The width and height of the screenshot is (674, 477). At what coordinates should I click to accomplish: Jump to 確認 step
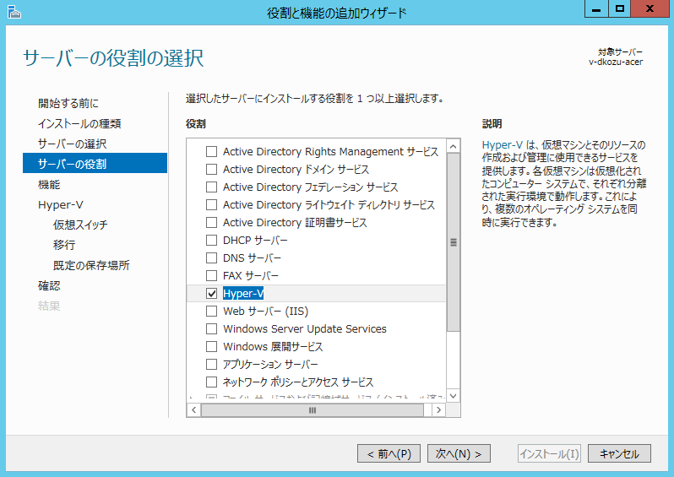(49, 285)
